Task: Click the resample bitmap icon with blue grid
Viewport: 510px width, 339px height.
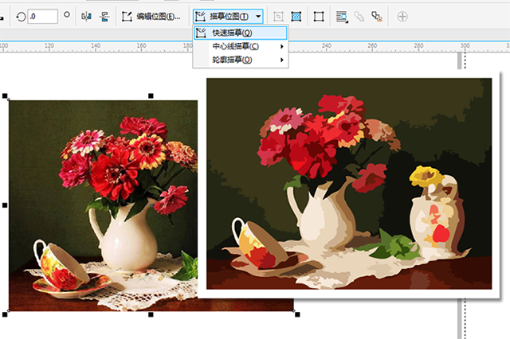Action: (296, 16)
